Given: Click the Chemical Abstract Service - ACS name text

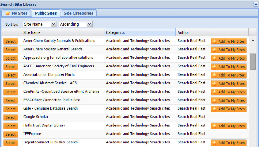Looking at the screenshot, I should pyautogui.click(x=50, y=83).
